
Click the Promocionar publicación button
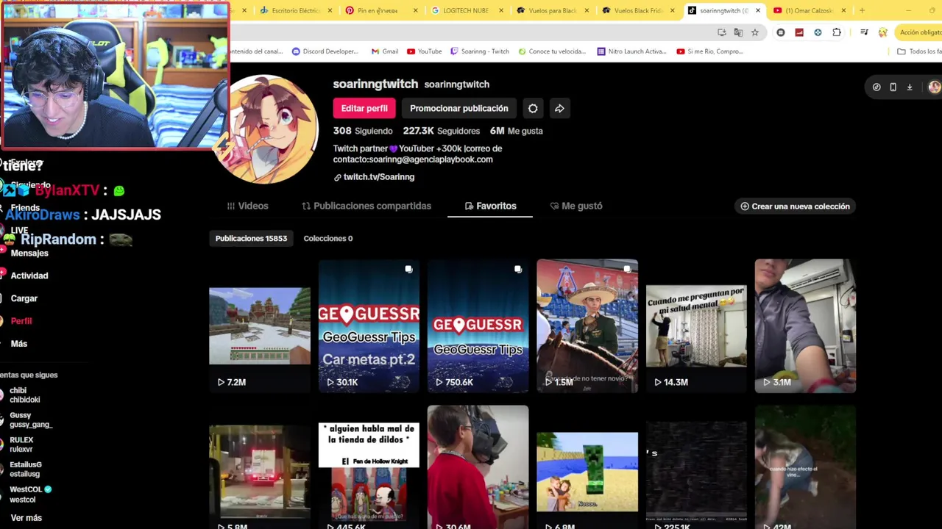coord(459,108)
